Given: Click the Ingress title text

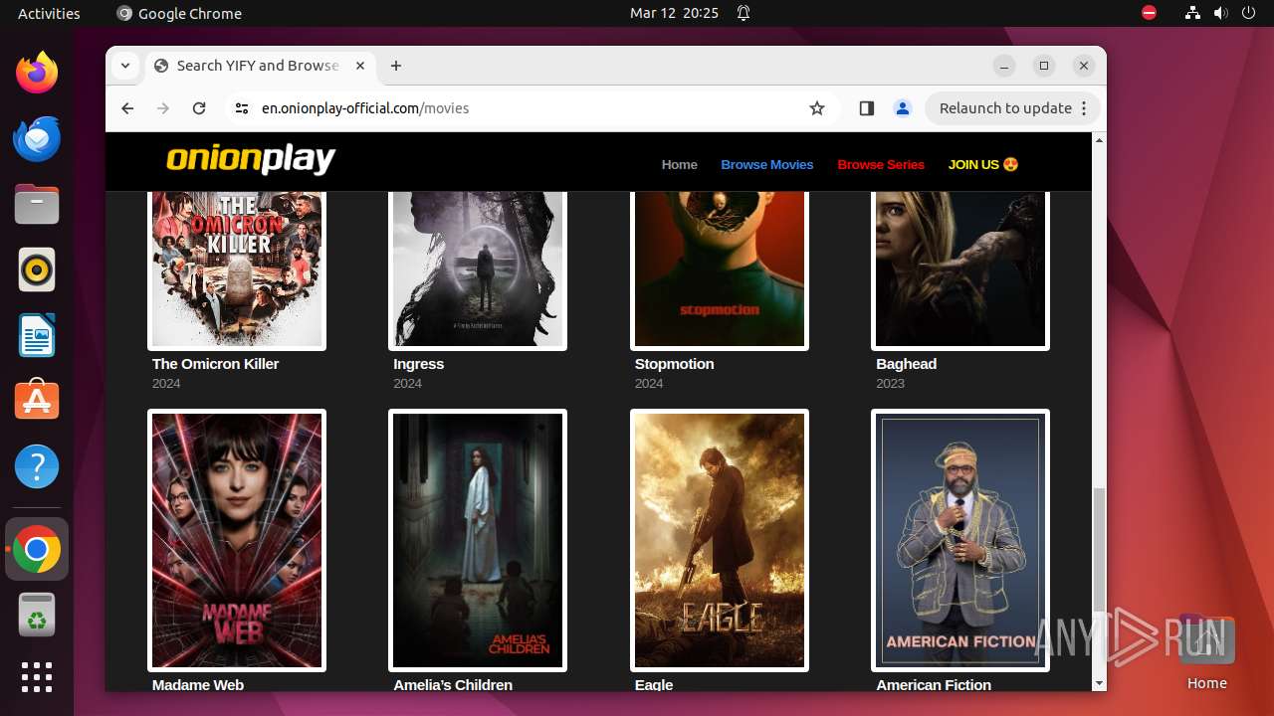Looking at the screenshot, I should tap(419, 364).
